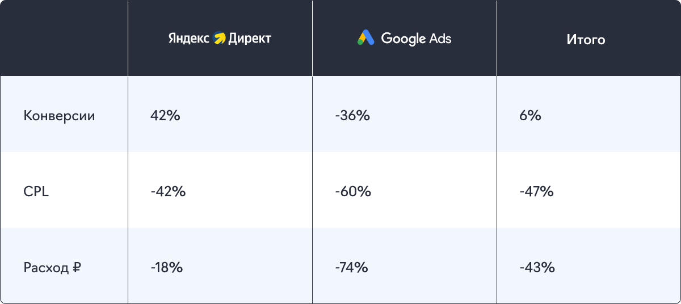Image resolution: width=681 pixels, height=304 pixels.
Task: Click the Расход value -18% for Яндекс Директ
Action: coord(166,268)
